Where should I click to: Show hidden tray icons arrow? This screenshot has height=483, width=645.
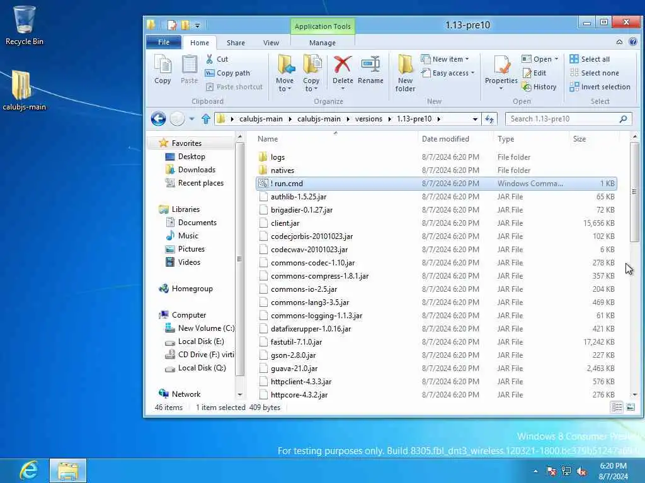pos(535,472)
